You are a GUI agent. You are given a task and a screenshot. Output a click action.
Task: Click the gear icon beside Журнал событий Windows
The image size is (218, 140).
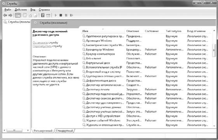[x=84, y=121]
